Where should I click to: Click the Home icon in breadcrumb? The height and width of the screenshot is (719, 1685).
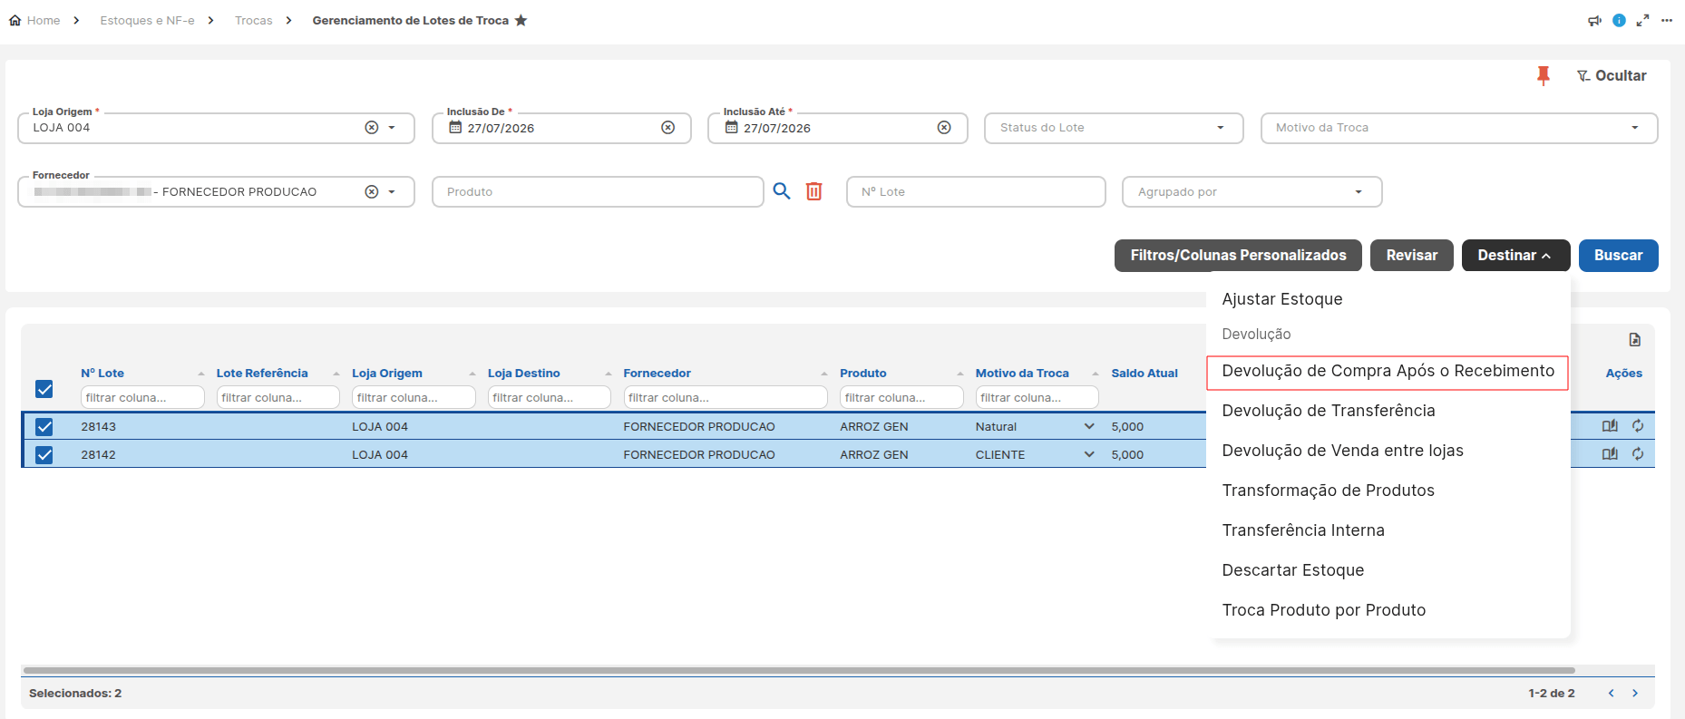[15, 20]
